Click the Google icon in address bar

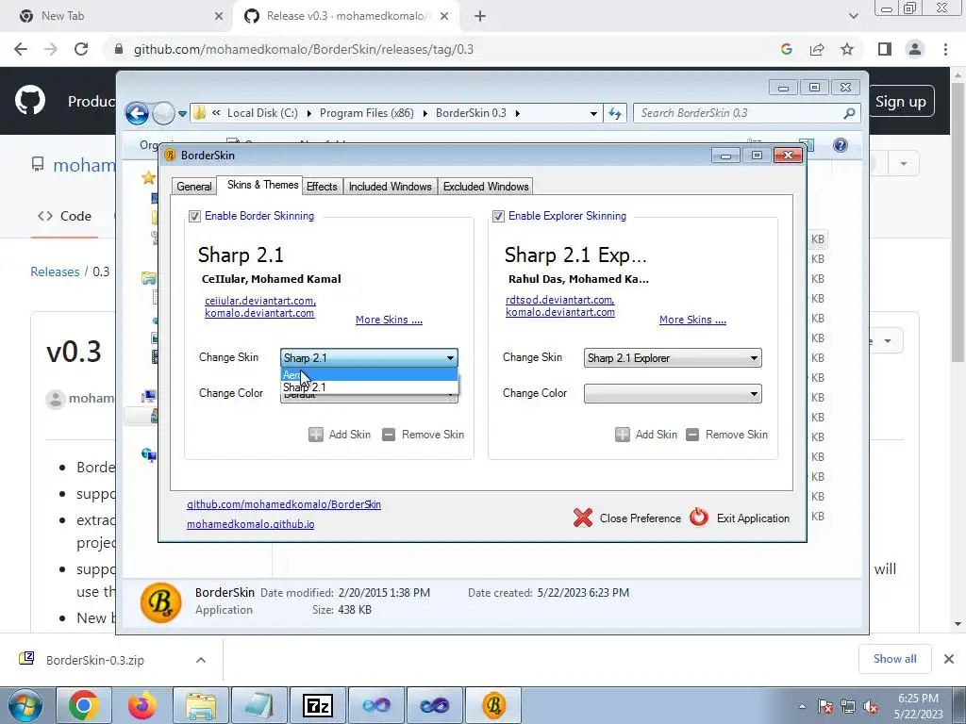click(787, 49)
